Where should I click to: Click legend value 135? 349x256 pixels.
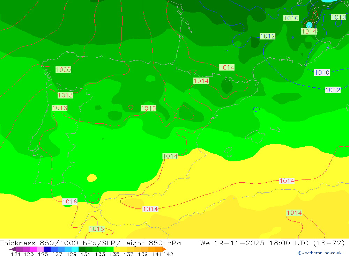tap(114, 254)
